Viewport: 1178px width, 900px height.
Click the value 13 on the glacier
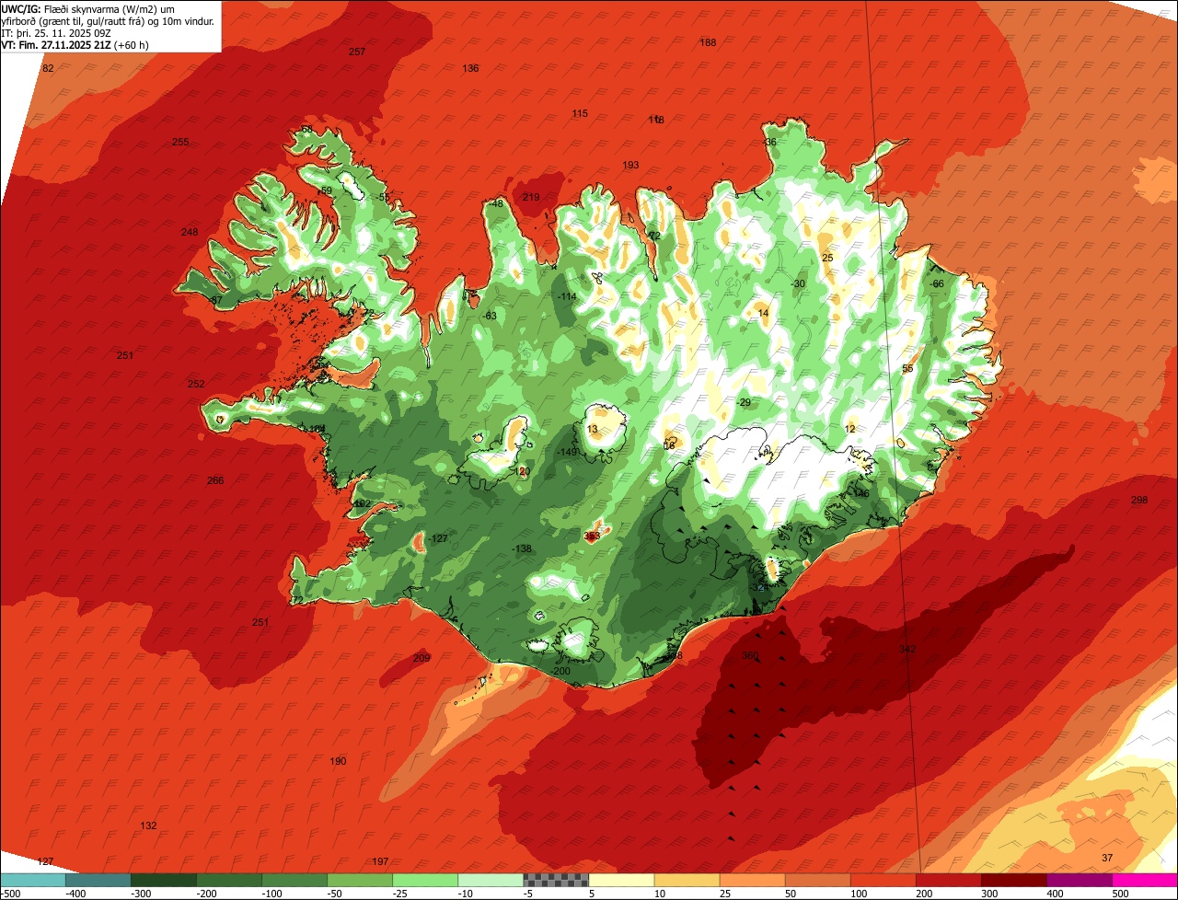(x=592, y=429)
